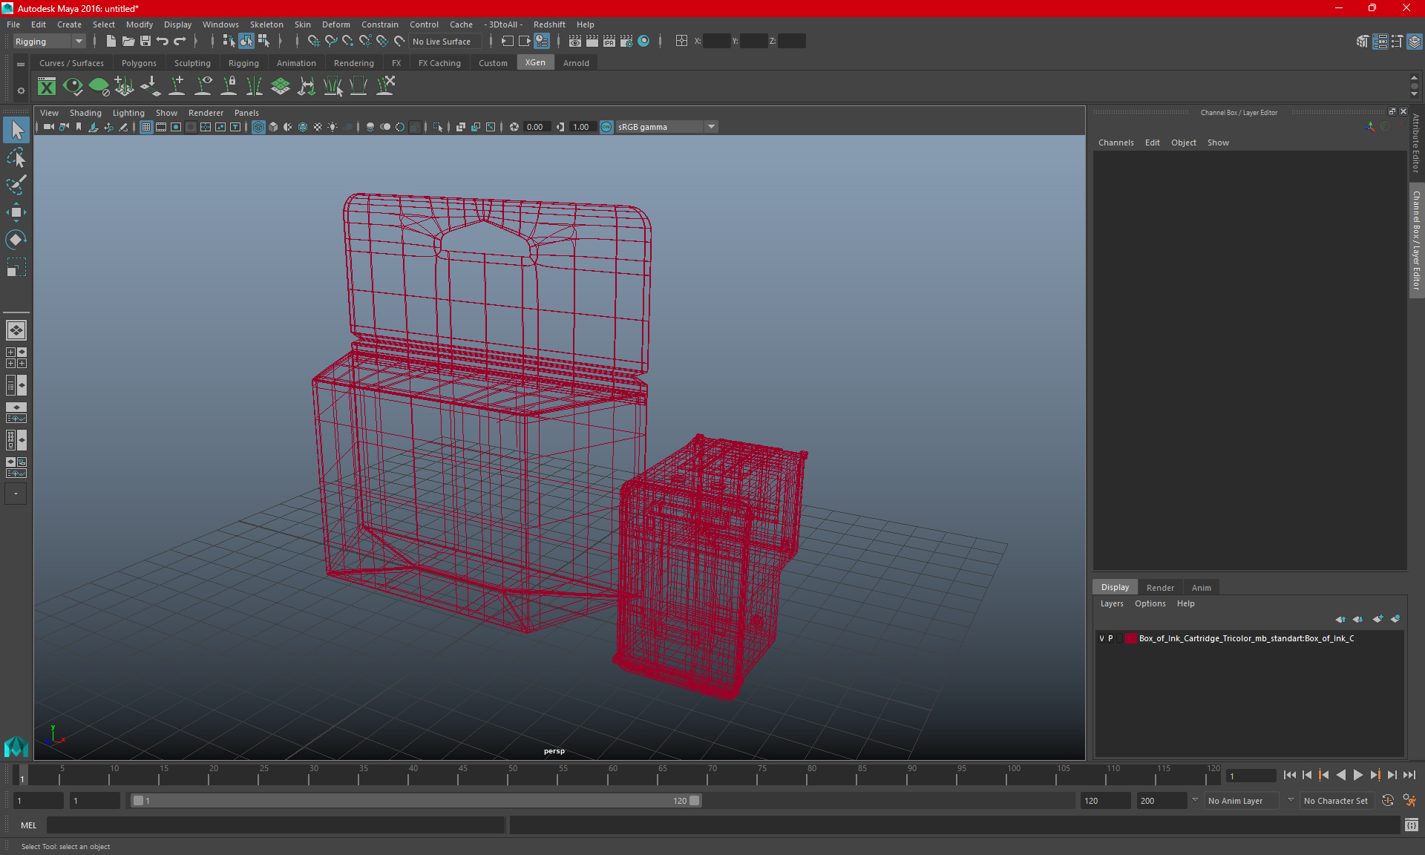Click the Rotate tool icon
Viewport: 1425px width, 855px height.
coord(16,239)
